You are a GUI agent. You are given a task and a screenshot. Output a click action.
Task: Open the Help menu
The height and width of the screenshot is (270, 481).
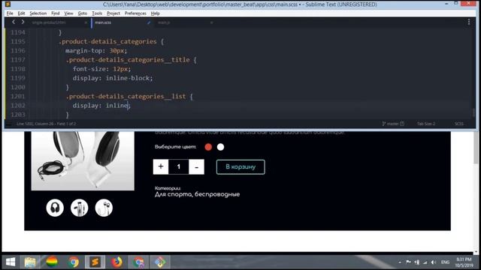point(156,13)
